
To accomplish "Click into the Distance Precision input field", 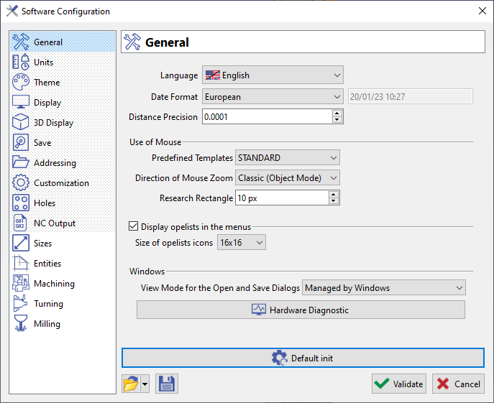I will [x=266, y=116].
